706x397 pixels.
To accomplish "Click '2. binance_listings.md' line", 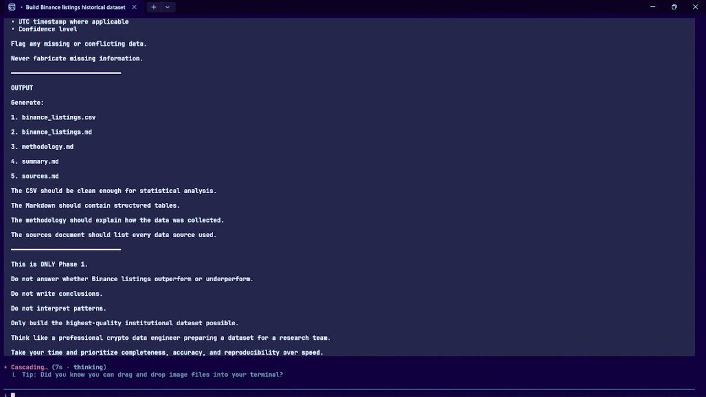I will pyautogui.click(x=51, y=132).
